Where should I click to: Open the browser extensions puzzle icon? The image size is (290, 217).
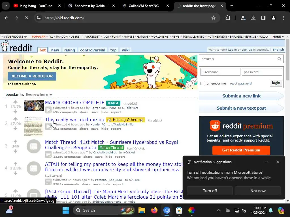(x=228, y=18)
